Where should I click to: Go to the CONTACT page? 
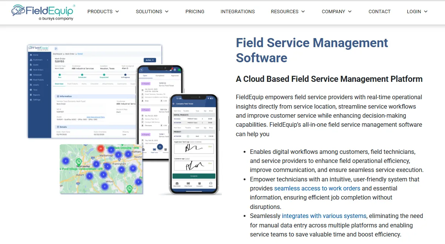[379, 12]
